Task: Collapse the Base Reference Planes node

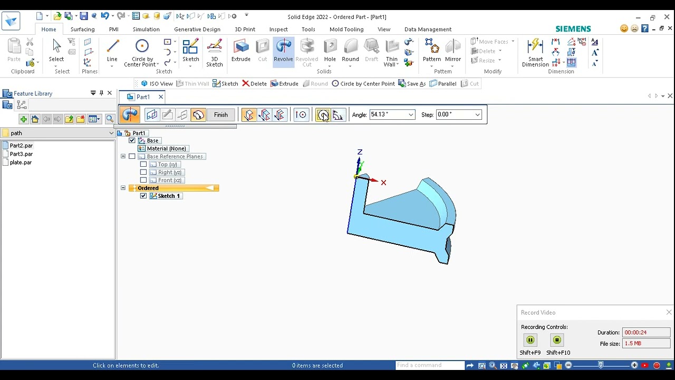Action: [x=123, y=157]
